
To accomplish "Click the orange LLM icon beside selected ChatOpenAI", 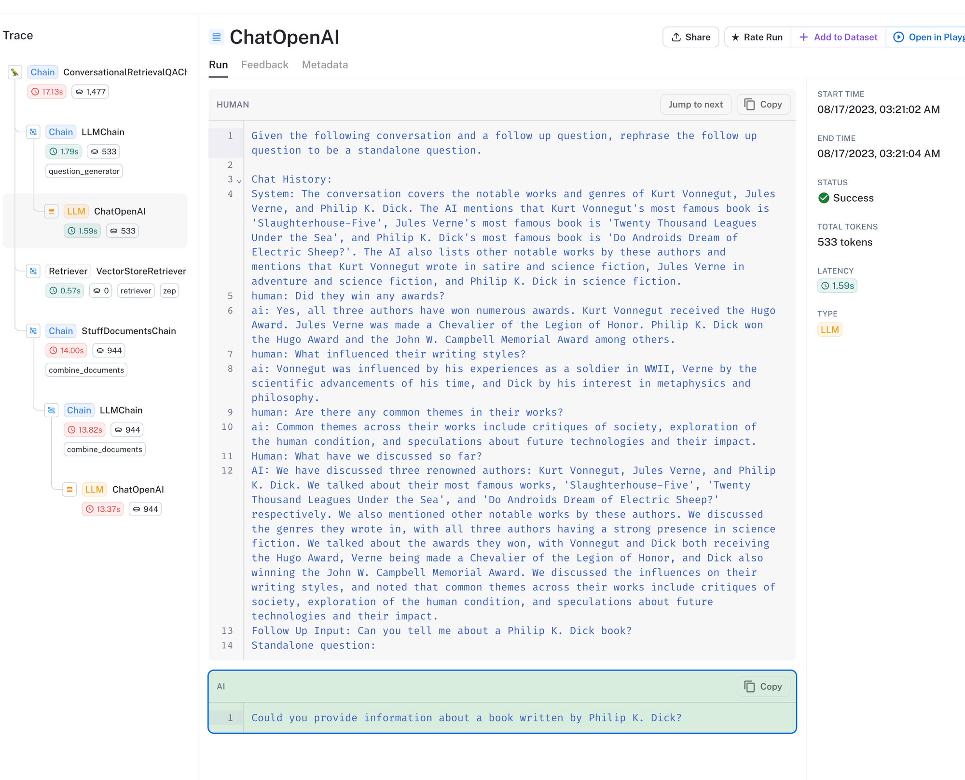I will pos(52,211).
